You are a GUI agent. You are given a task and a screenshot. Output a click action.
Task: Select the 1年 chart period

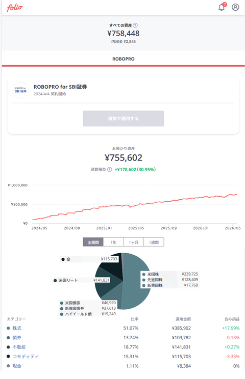click(113, 242)
